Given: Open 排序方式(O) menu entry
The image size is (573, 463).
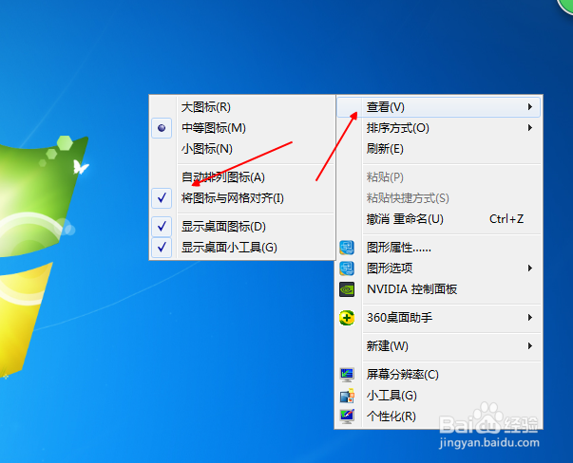Looking at the screenshot, I should tap(438, 128).
